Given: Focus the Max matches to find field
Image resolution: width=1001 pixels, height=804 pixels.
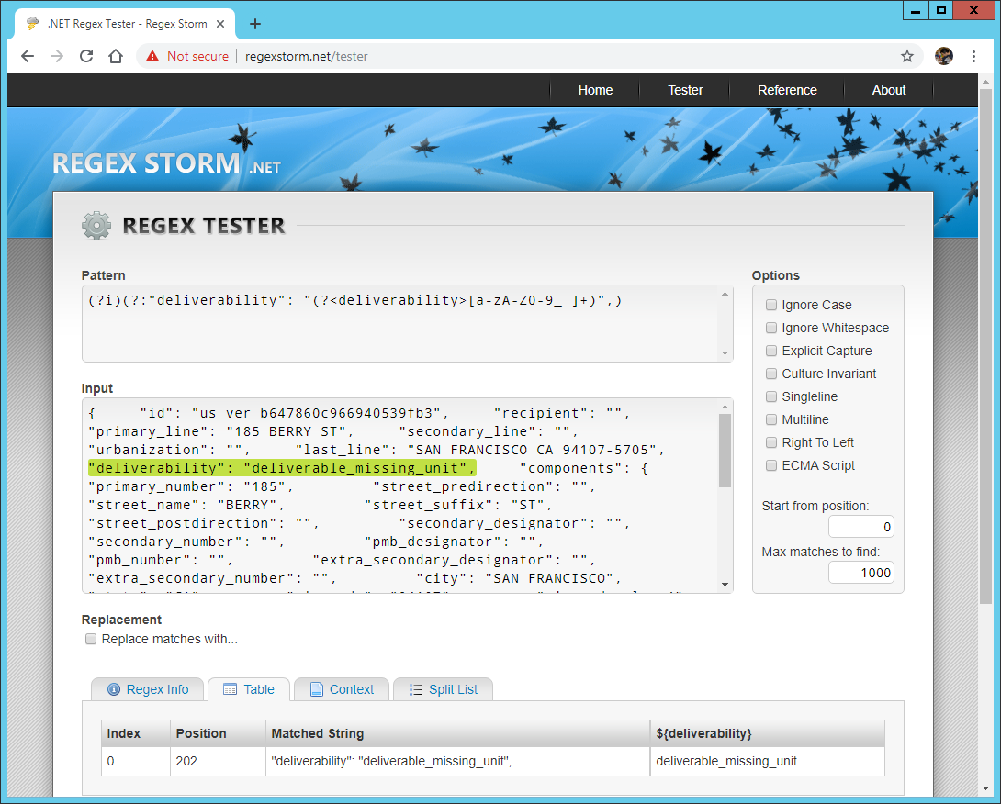Looking at the screenshot, I should coord(861,573).
